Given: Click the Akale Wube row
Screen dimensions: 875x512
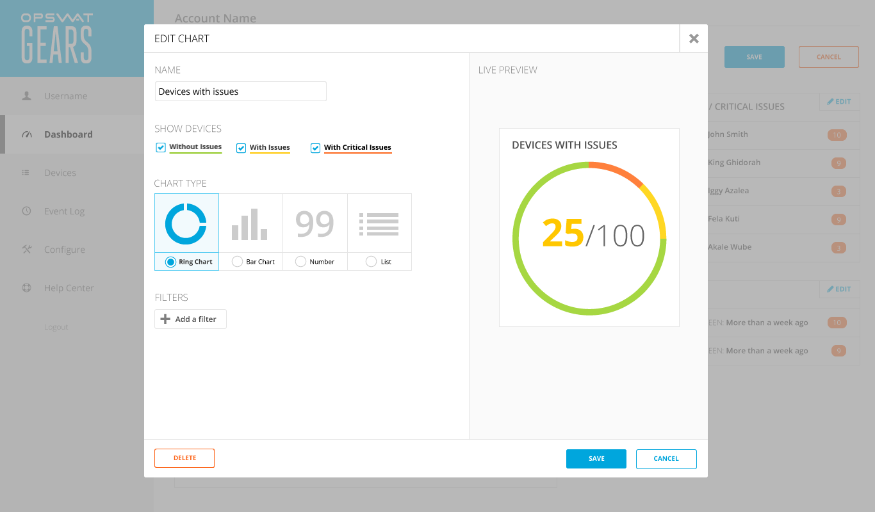Looking at the screenshot, I should [783, 247].
